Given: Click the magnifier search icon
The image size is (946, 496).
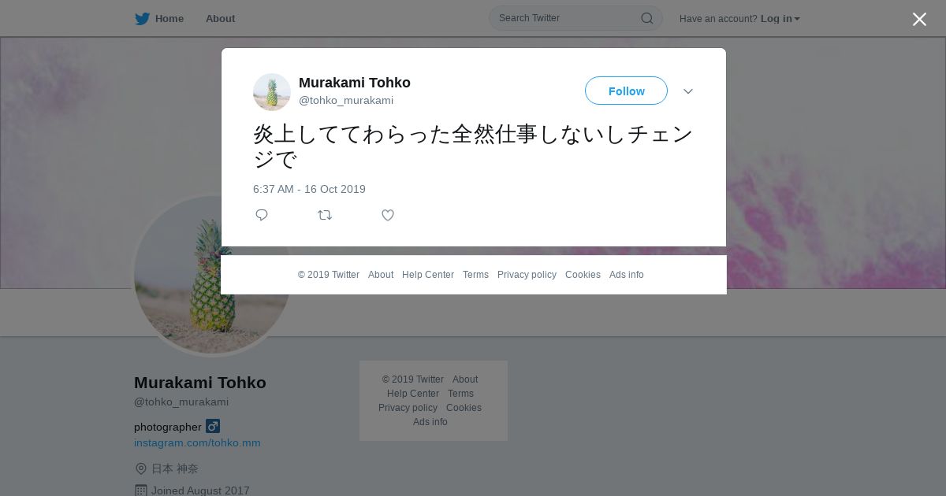Looking at the screenshot, I should (646, 18).
